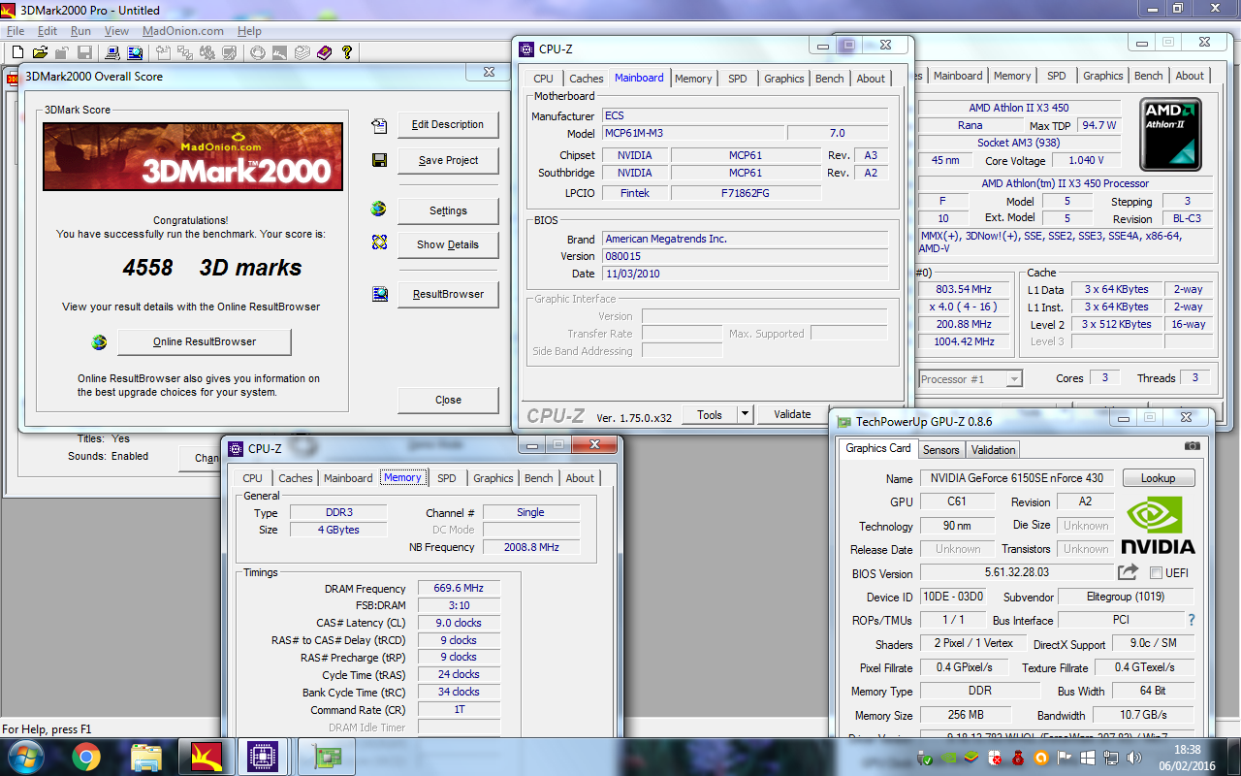Click the Open project folder toolbar icon
Viewport: 1241px width, 776px height.
click(40, 52)
